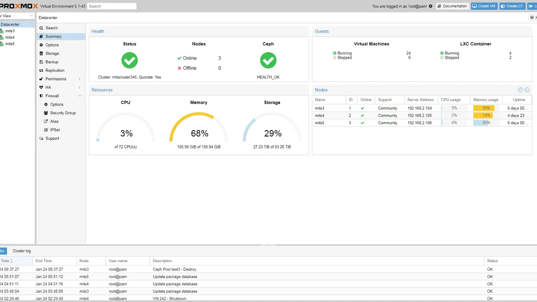Expand the HA submenu arrow

pos(80,87)
